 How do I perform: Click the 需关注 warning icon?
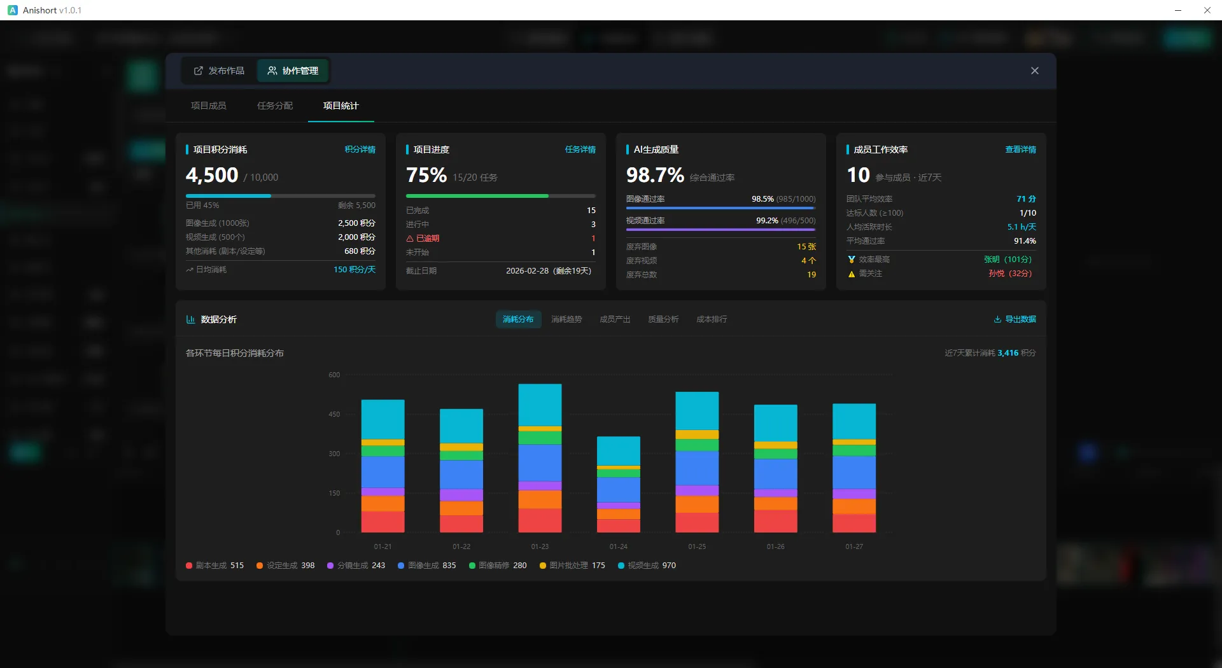tap(851, 274)
